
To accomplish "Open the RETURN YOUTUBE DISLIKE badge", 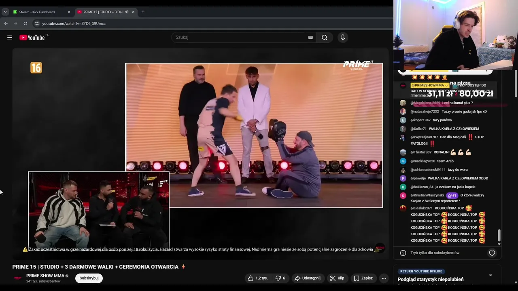I will coord(421,271).
